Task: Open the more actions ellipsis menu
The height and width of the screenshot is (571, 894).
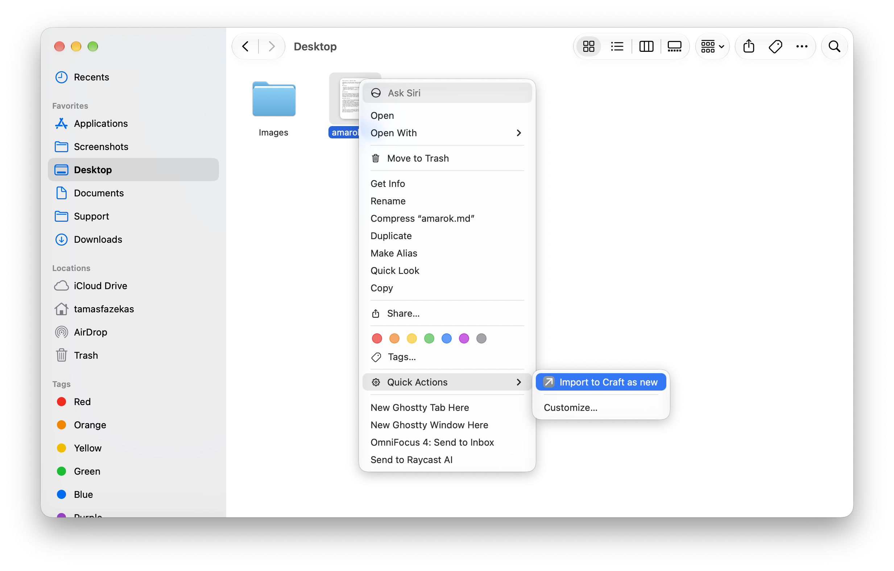Action: coord(802,46)
